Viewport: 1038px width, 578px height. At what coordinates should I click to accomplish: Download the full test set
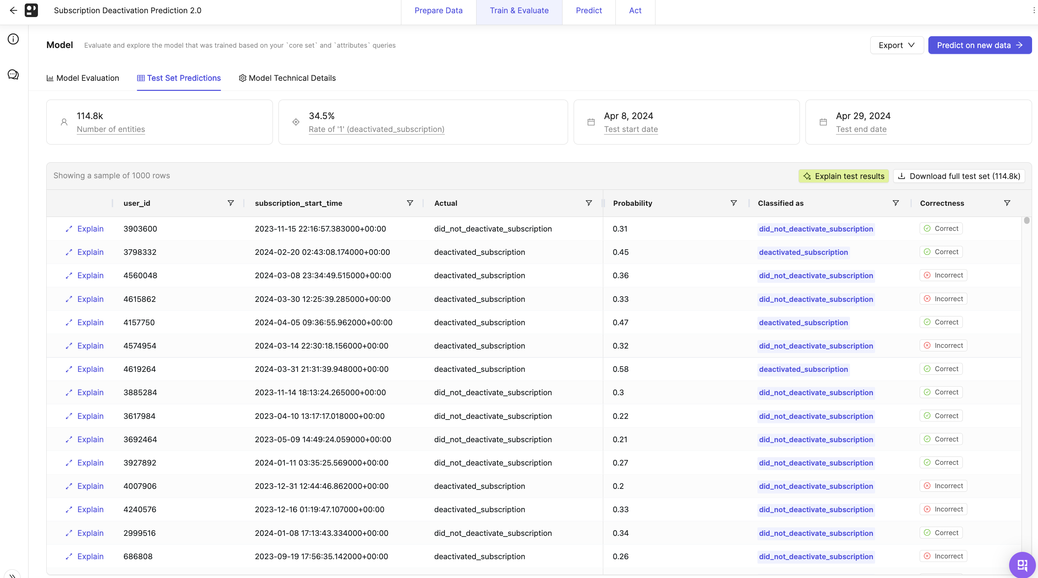[959, 176]
